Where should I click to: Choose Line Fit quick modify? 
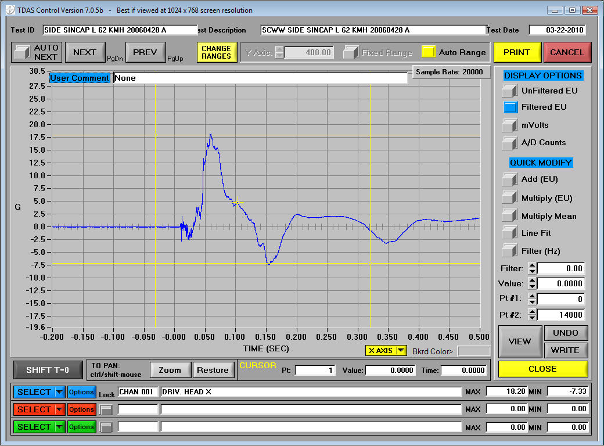click(x=510, y=233)
